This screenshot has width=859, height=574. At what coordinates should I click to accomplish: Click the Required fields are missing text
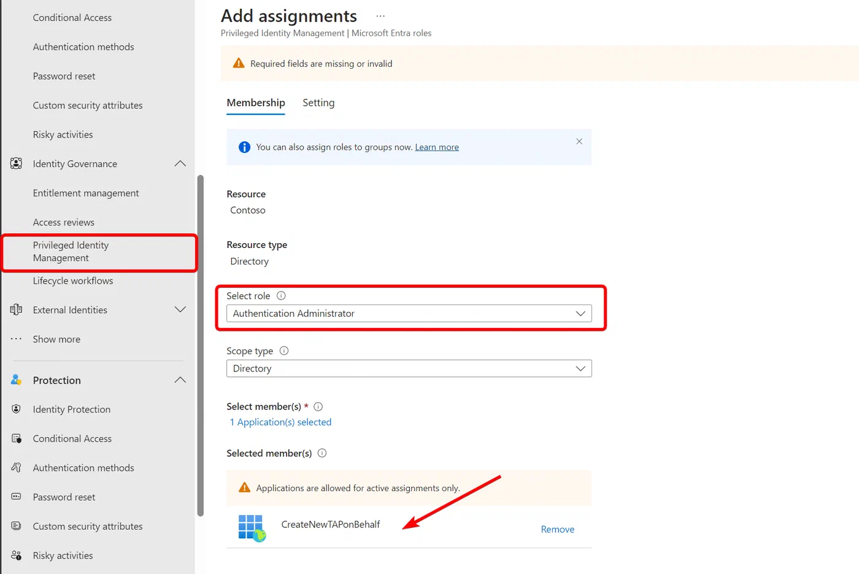click(x=321, y=64)
